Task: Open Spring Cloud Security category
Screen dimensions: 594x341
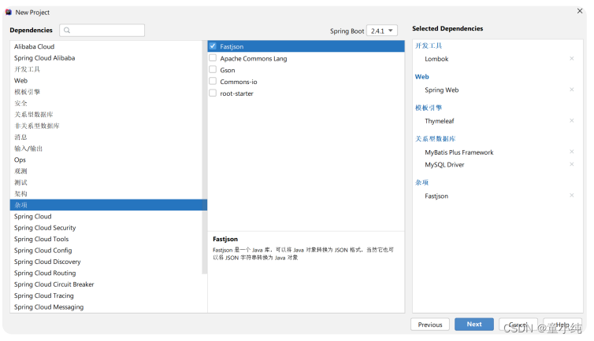Action: [x=45, y=228]
